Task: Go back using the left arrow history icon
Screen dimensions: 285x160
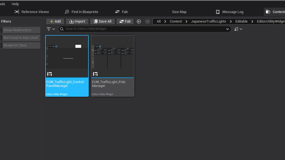Action: tap(139, 21)
